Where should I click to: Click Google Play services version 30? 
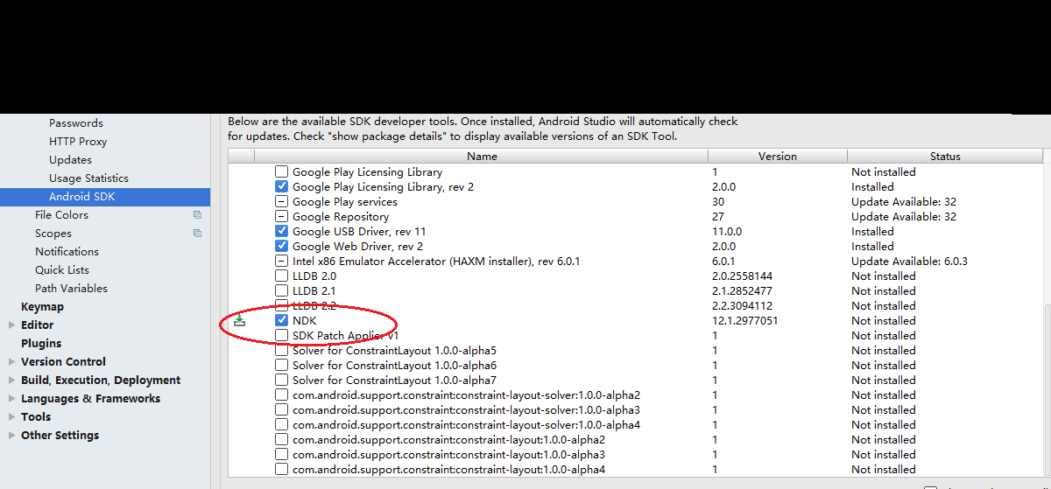click(718, 202)
